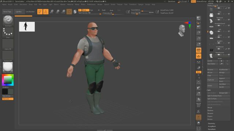Viewport: 234px width, 131px height.
Task: Click the sculptris pro sphere icon
Action: 75,11
